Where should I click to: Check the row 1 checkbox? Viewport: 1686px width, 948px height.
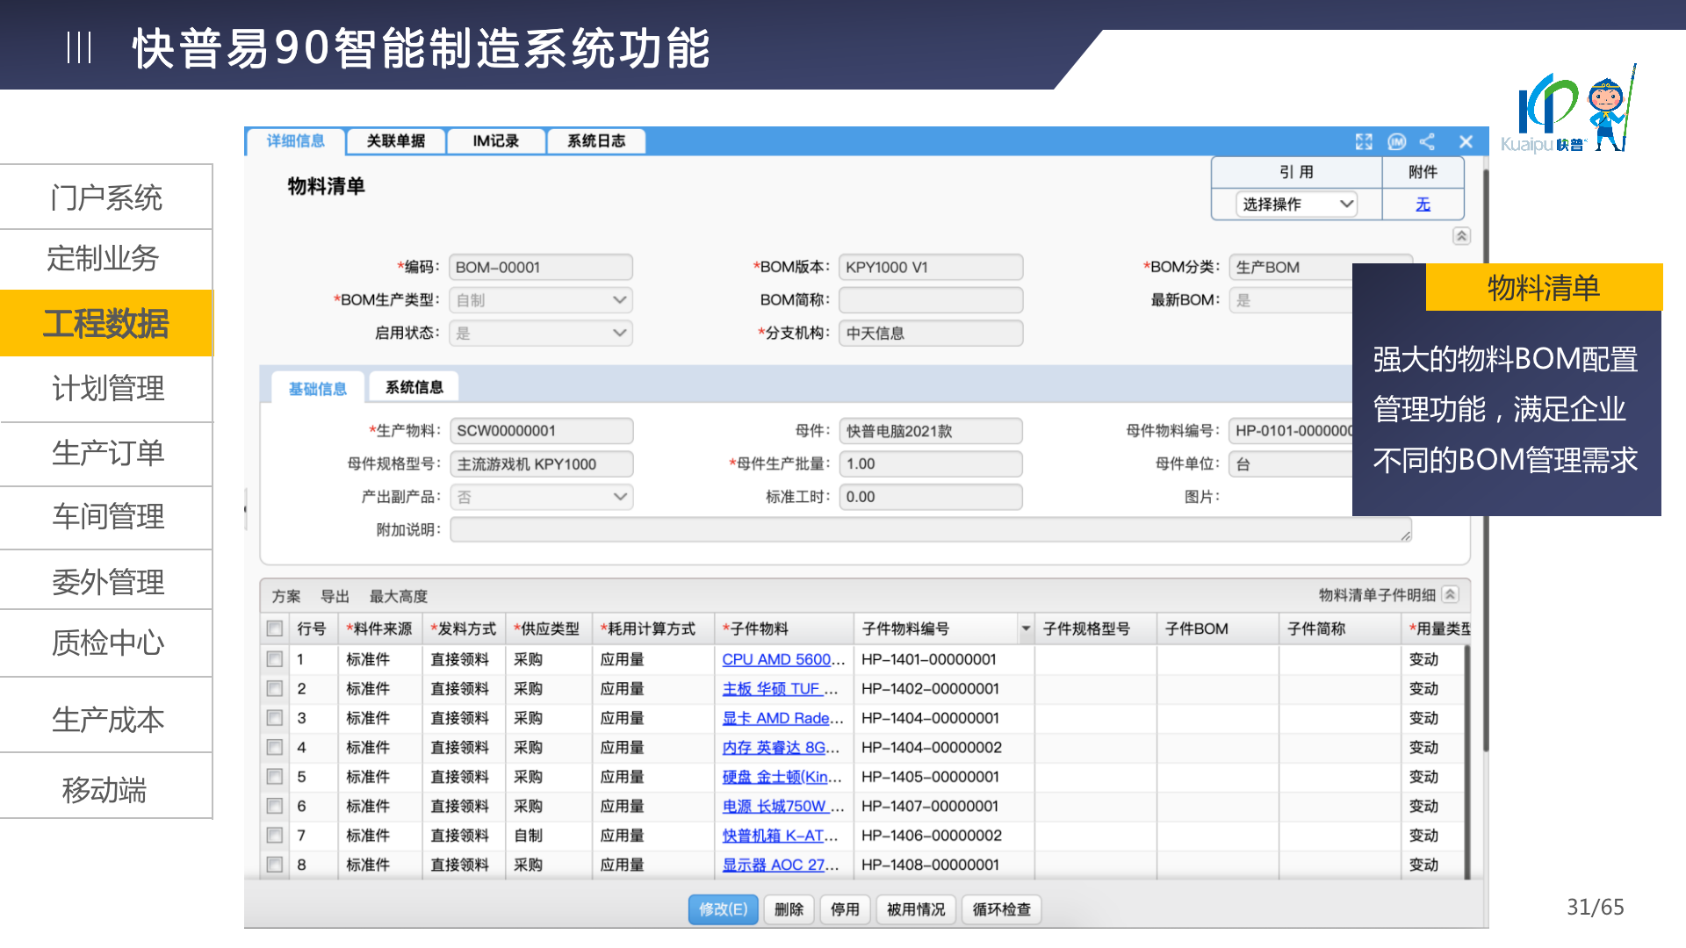coord(275,659)
